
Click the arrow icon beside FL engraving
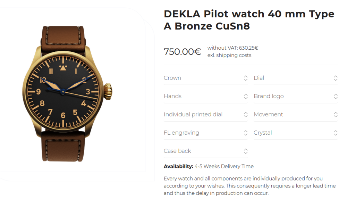(246, 133)
